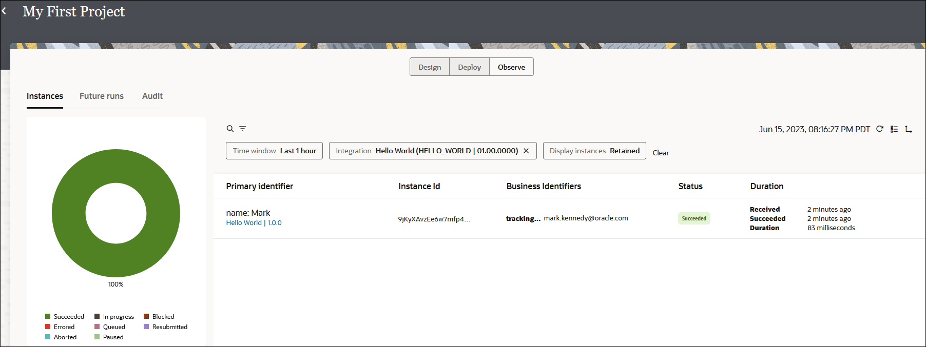Click the My First Project title
Image resolution: width=926 pixels, height=347 pixels.
click(73, 11)
